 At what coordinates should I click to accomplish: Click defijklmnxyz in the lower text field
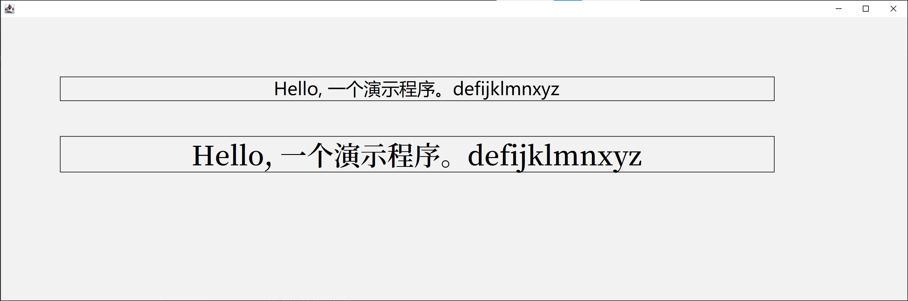coord(555,156)
